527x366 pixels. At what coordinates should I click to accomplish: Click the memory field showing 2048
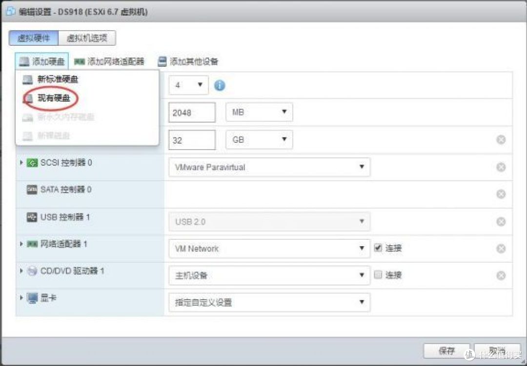point(192,113)
